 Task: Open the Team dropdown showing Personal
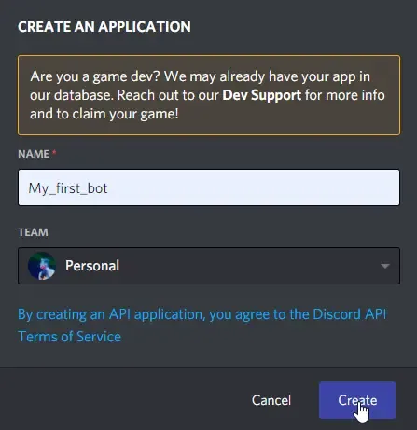pyautogui.click(x=209, y=266)
